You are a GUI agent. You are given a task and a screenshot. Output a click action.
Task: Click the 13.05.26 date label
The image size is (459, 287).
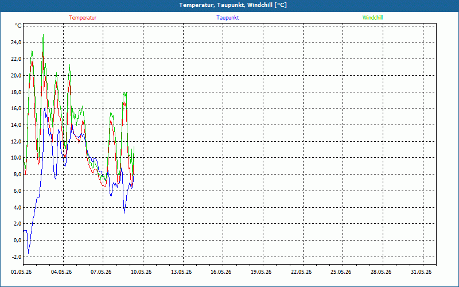pyautogui.click(x=181, y=272)
